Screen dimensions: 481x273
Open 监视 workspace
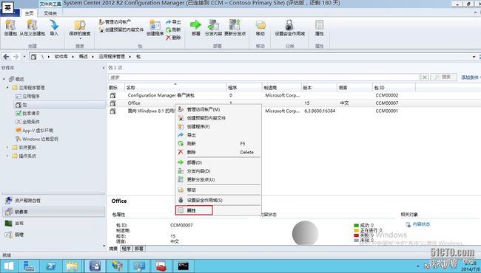point(54,223)
